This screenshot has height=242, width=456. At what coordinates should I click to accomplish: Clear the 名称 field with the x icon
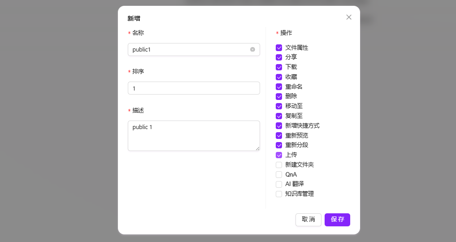(252, 49)
